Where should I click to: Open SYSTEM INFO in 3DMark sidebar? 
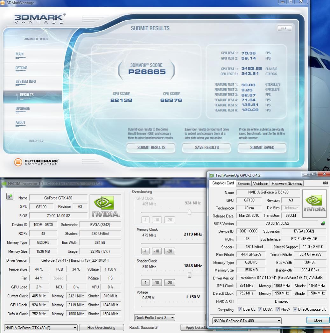coord(26,81)
